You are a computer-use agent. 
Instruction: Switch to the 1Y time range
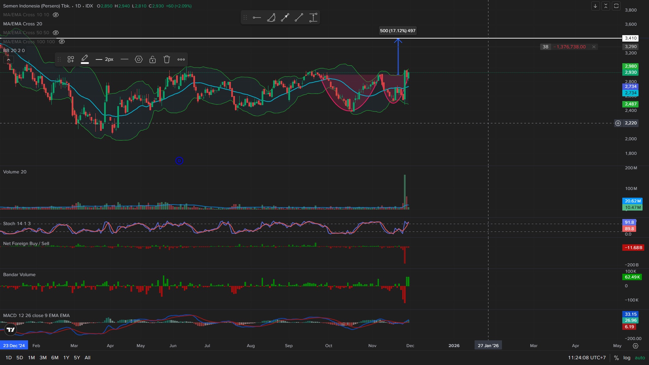coord(66,358)
